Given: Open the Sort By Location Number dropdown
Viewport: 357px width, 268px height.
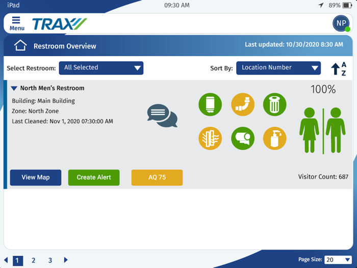Looking at the screenshot, I should pyautogui.click(x=278, y=68).
